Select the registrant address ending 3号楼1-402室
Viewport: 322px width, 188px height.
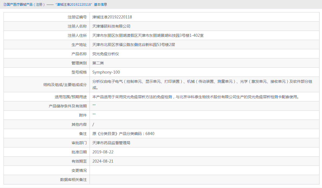pos(148,35)
